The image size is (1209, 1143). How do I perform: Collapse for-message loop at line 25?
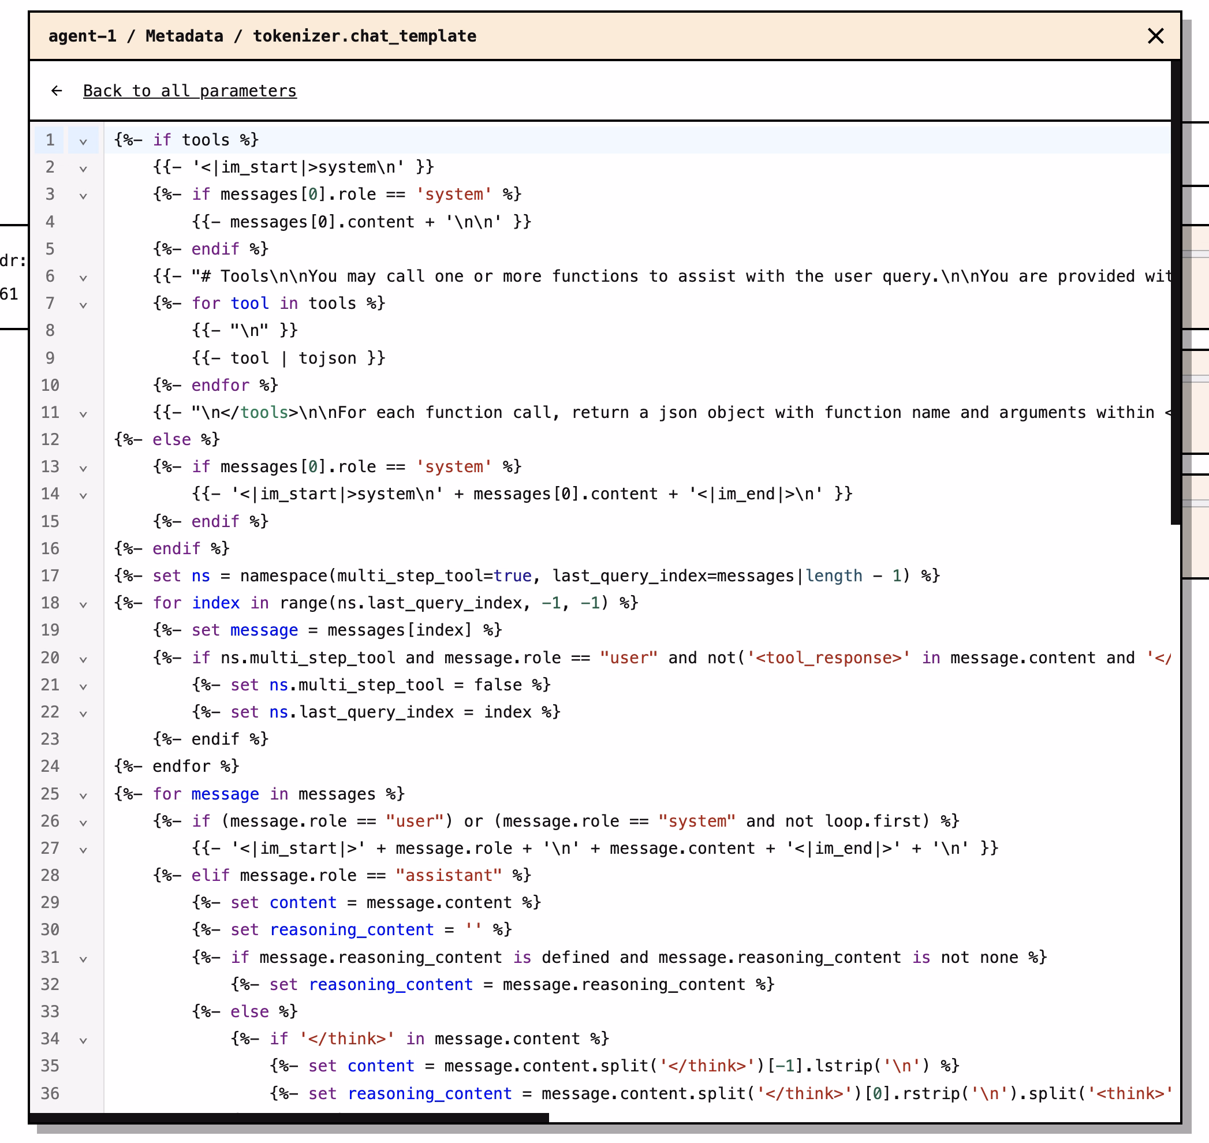click(x=84, y=795)
